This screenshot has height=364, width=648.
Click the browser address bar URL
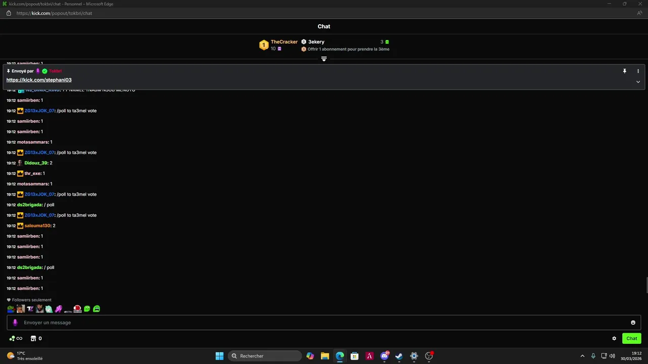pos(54,13)
